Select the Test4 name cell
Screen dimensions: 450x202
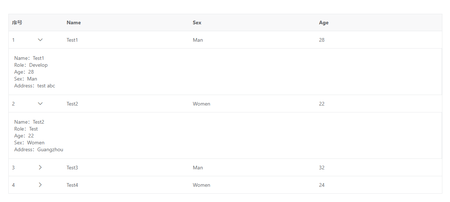[x=72, y=185]
